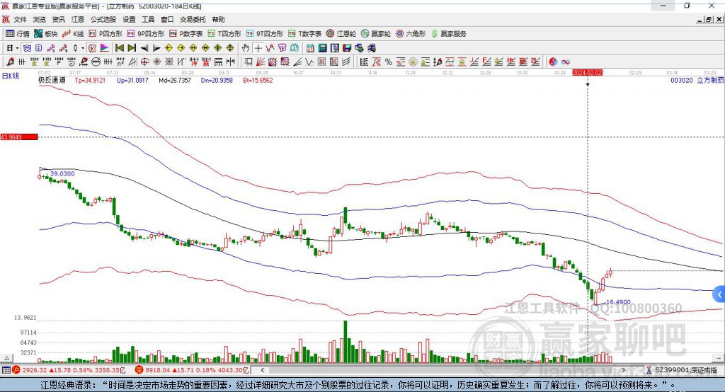
Task: Select the hand pan tool icon
Action: point(246,47)
